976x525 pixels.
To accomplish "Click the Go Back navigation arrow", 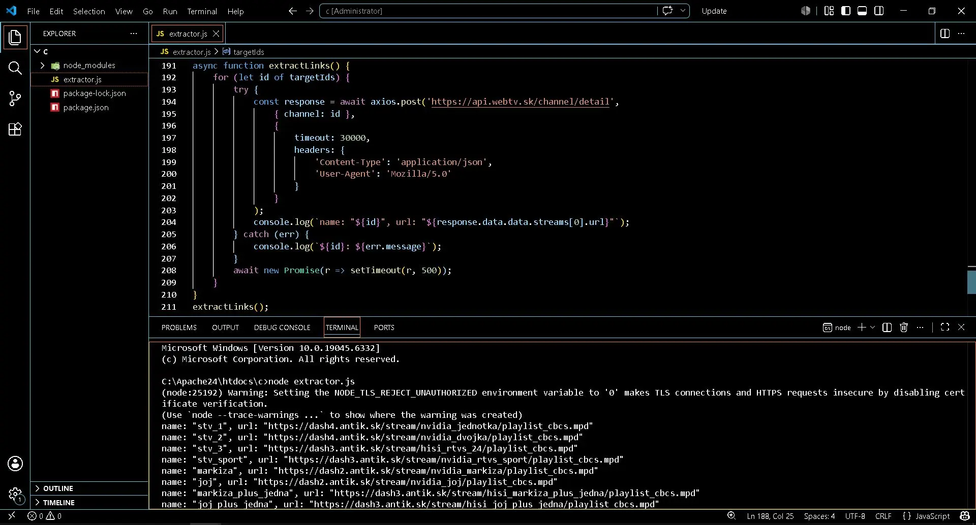I will pyautogui.click(x=292, y=11).
